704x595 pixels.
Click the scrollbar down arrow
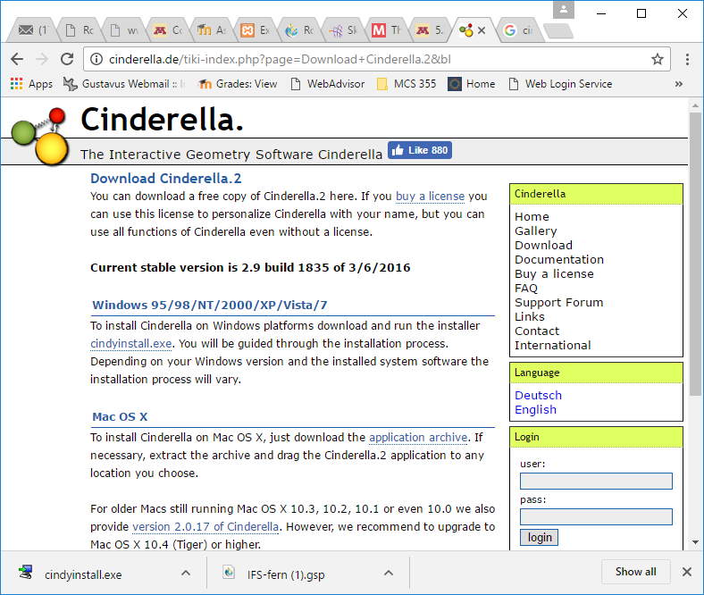coord(695,542)
